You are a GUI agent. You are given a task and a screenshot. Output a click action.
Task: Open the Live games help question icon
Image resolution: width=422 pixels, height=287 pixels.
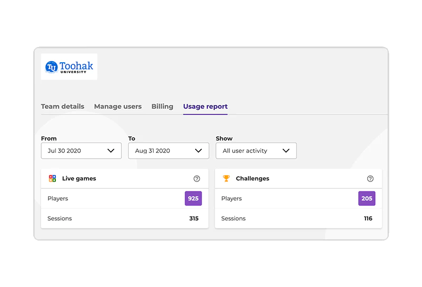coord(197,179)
